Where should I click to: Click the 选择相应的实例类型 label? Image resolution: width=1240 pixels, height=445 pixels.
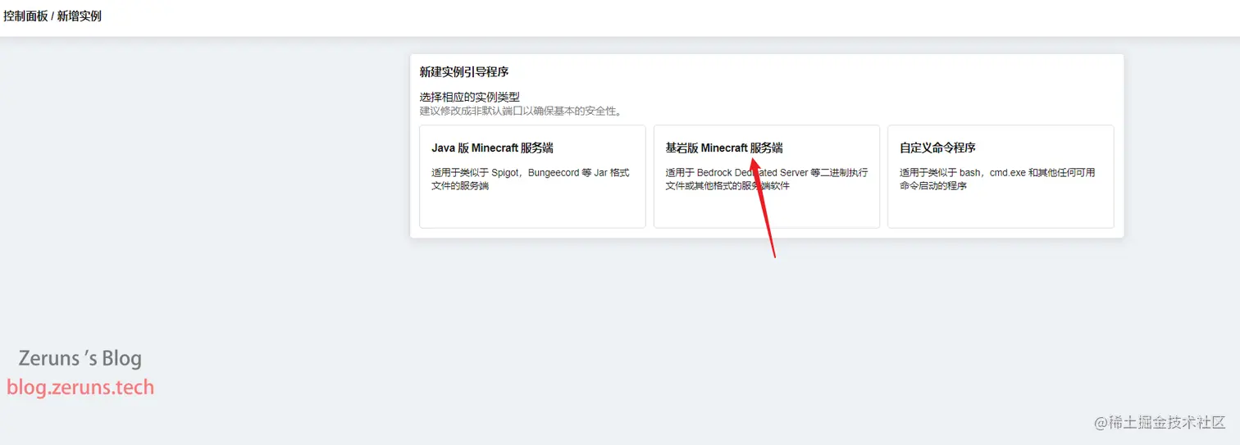tap(470, 97)
